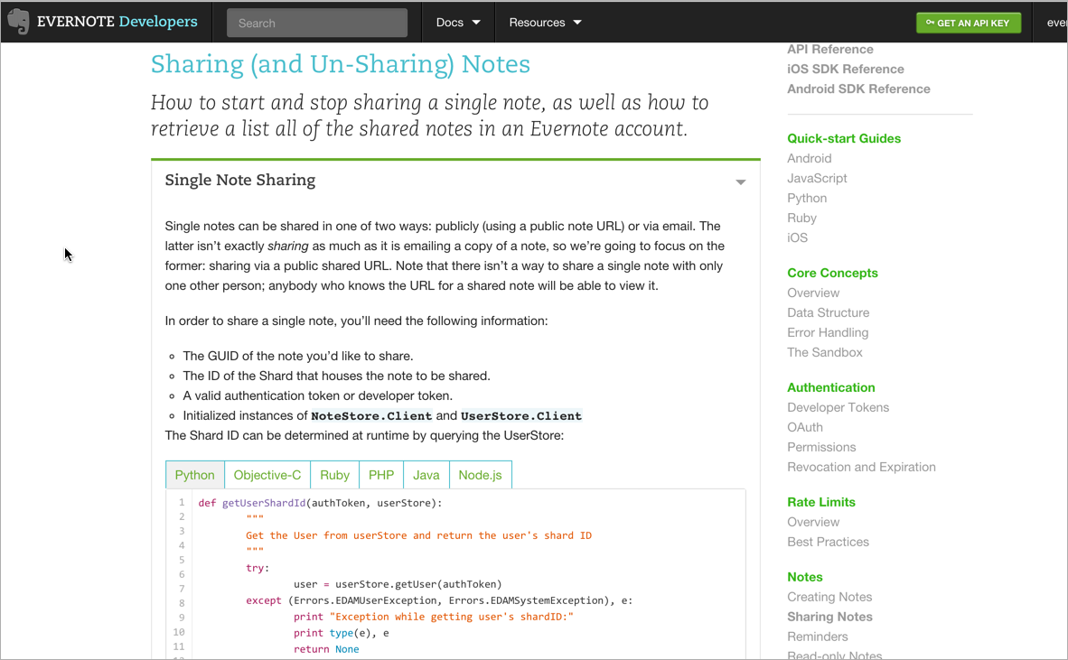1068x660 pixels.
Task: Open the Docs dropdown menu
Action: click(458, 23)
